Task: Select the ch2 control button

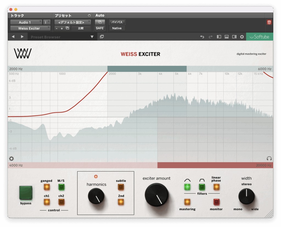Action: pyautogui.click(x=61, y=202)
